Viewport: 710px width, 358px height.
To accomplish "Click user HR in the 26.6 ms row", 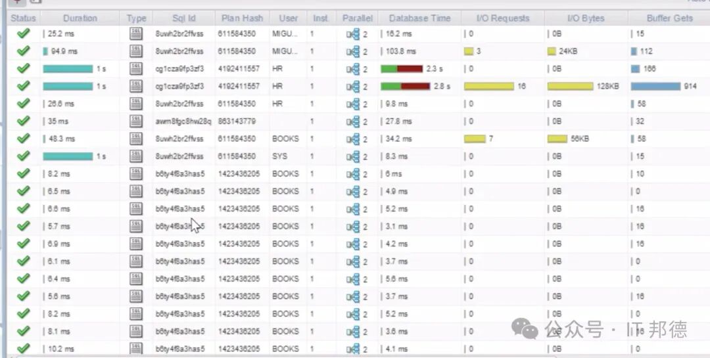I will 277,104.
